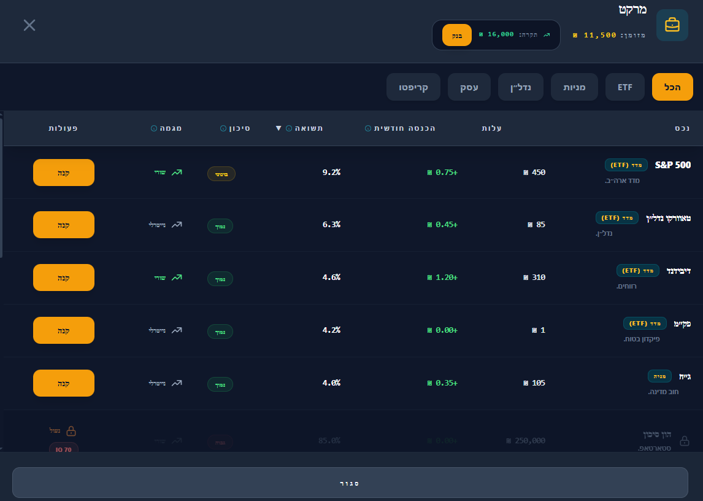Click info icon next to סיכון header

(223, 128)
